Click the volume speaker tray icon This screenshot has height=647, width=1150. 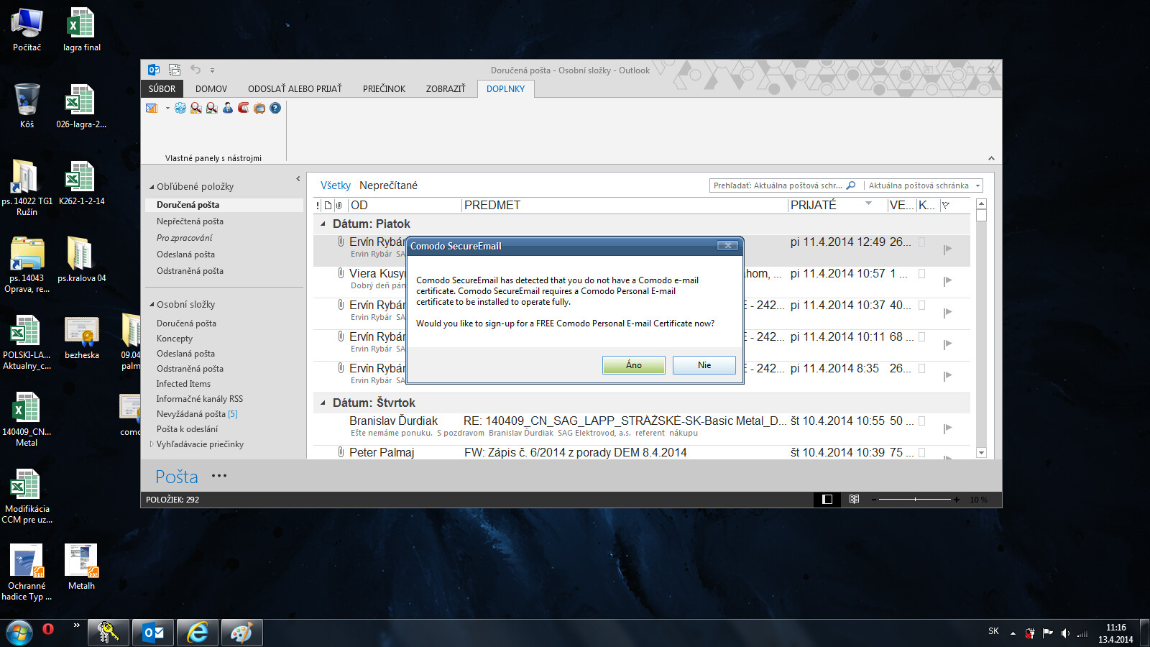pos(1065,633)
